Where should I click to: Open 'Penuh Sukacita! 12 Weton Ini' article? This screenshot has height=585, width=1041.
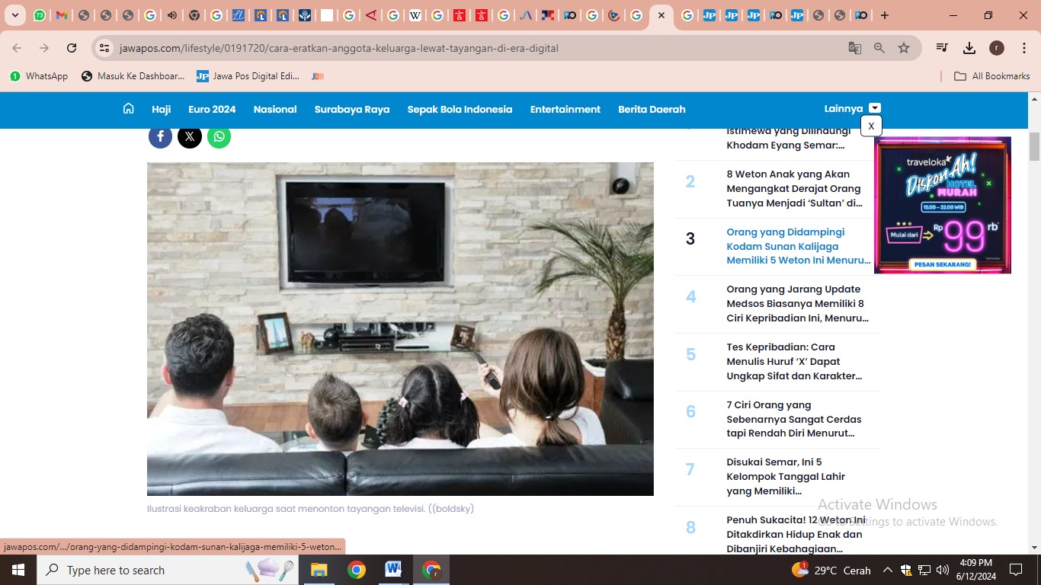[796, 534]
